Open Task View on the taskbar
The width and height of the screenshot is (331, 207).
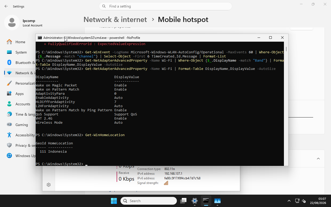pos(184,201)
